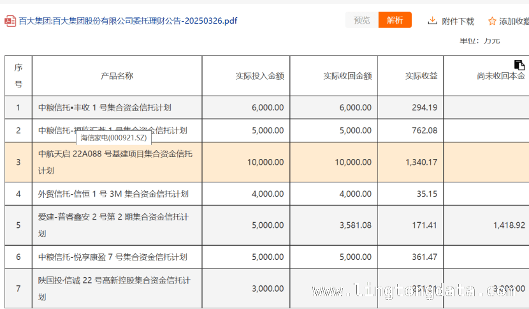Click the 762.08 profit value
Screen dimensions: 529x309
(424, 130)
